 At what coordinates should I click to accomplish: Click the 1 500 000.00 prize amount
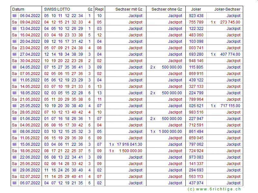tap(130, 151)
